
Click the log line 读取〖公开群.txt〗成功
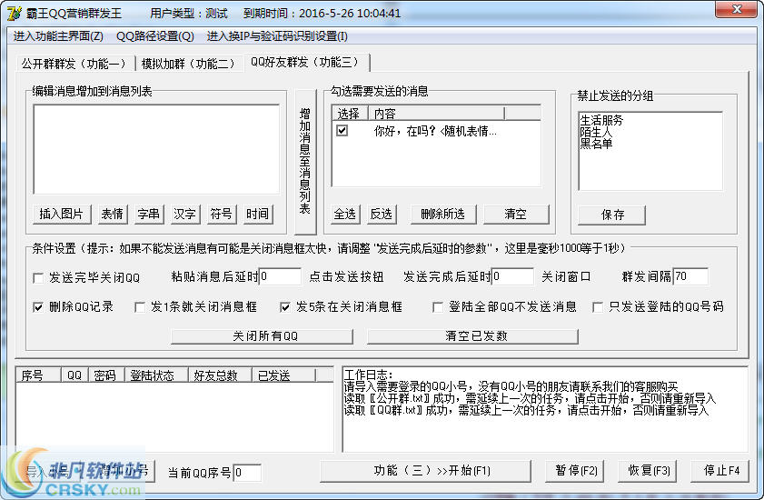(530, 398)
